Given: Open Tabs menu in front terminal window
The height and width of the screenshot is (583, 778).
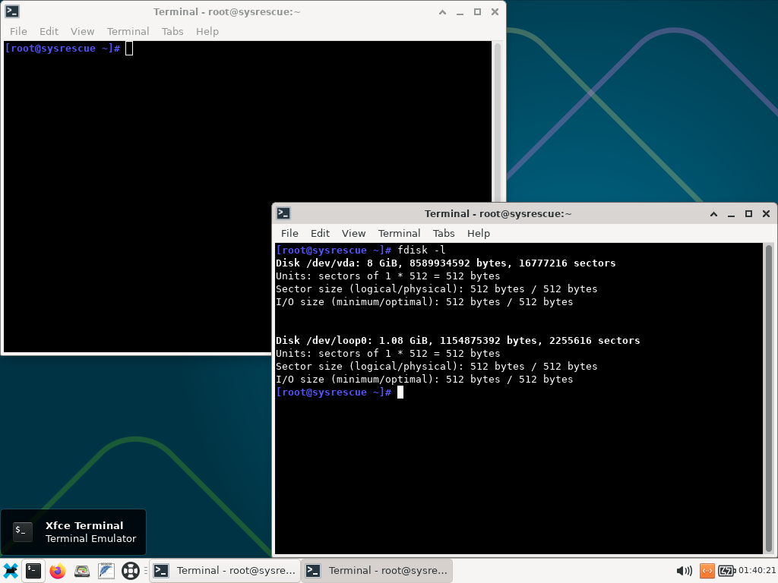Looking at the screenshot, I should click(444, 233).
